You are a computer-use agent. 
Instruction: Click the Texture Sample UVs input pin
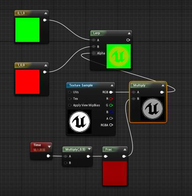[x=70, y=92]
